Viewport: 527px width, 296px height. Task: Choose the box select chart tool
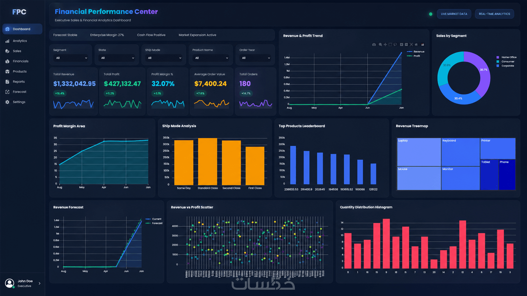pyautogui.click(x=390, y=45)
